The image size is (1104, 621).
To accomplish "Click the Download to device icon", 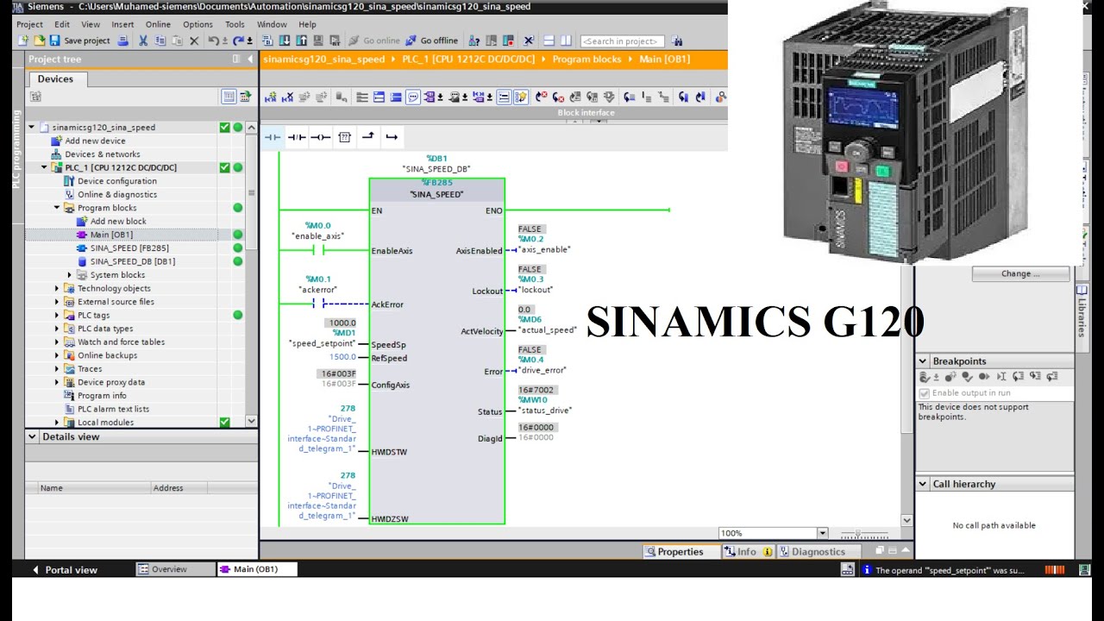I will [285, 41].
